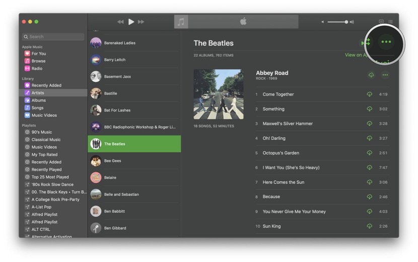Select BBC Radiophonic Workshop artist row

click(x=134, y=127)
